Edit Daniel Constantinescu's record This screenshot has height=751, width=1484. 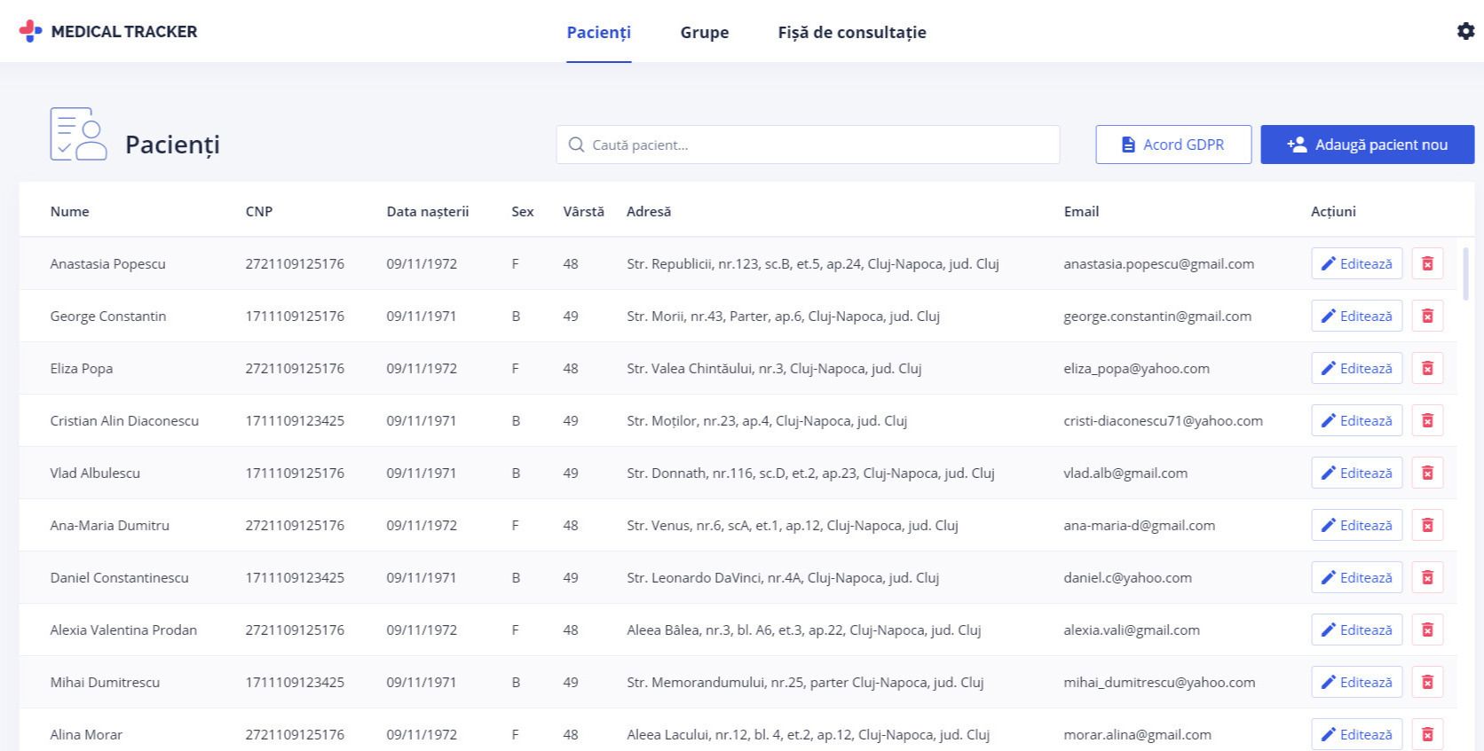click(x=1356, y=577)
